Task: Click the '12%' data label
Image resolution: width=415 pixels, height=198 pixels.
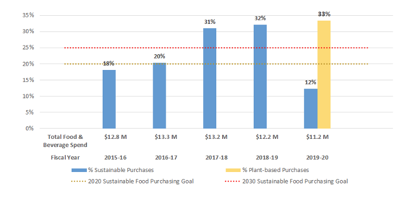Action: click(311, 82)
